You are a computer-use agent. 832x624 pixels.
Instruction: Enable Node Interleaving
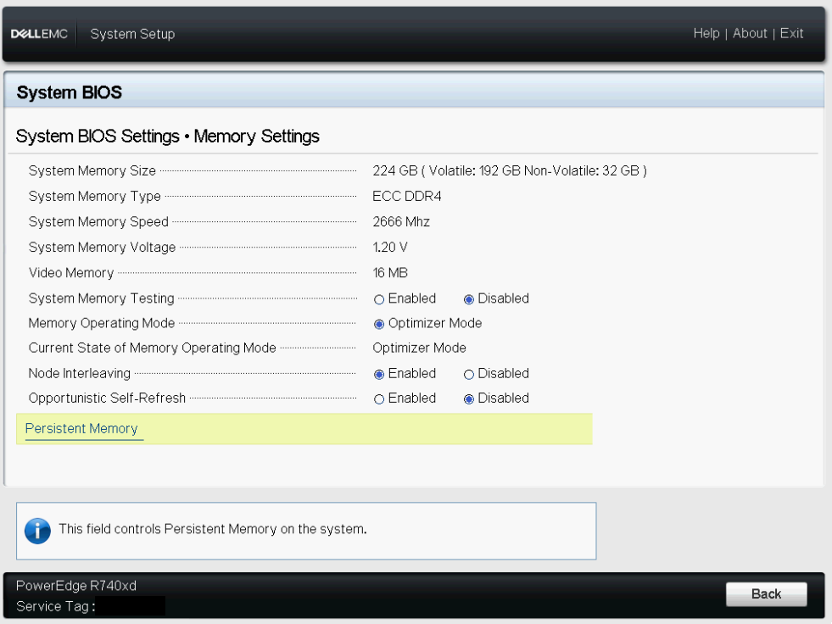click(379, 374)
